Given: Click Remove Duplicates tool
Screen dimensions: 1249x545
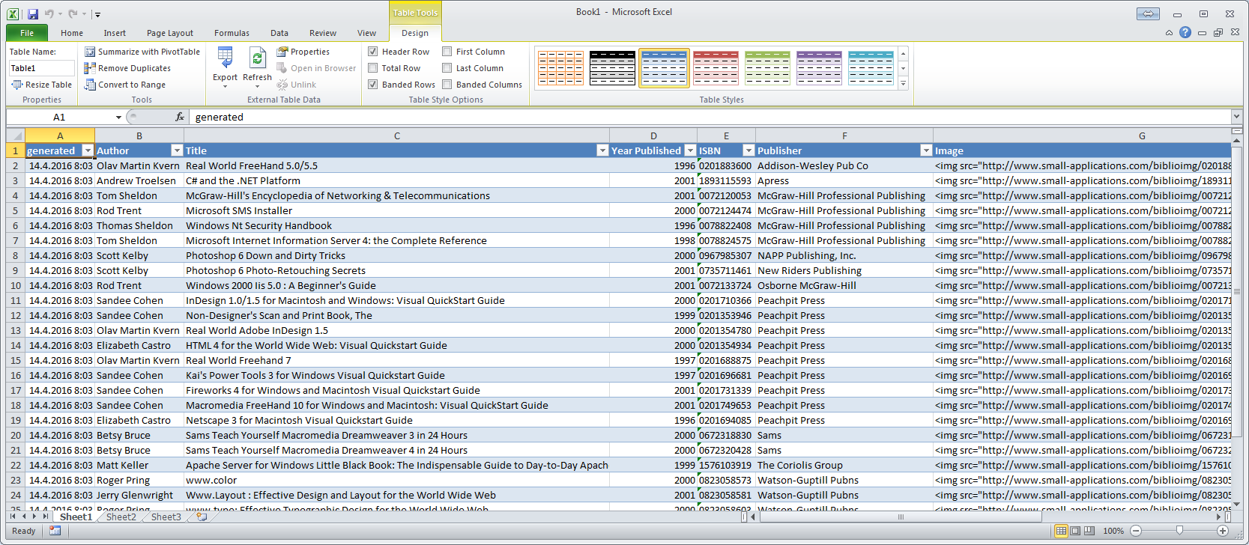Looking at the screenshot, I should point(127,68).
